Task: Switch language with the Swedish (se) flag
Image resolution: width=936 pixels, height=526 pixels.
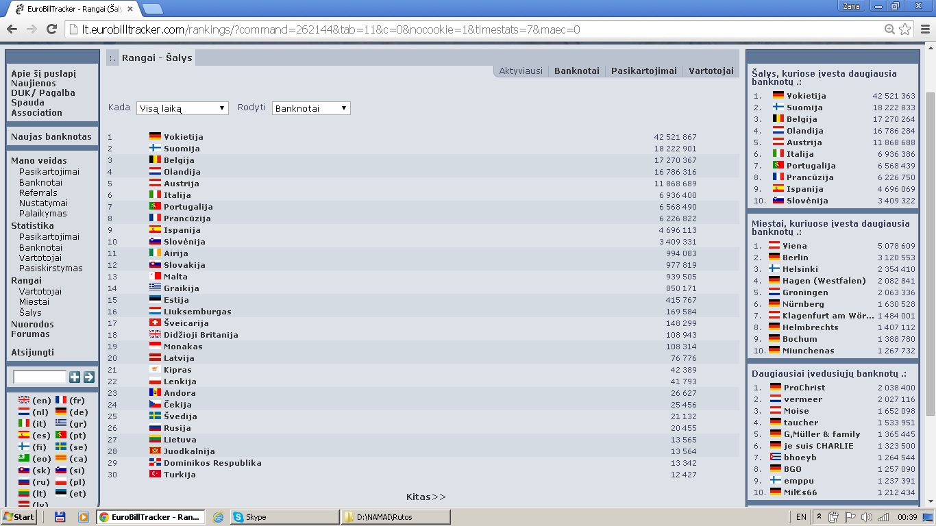Action: point(61,447)
